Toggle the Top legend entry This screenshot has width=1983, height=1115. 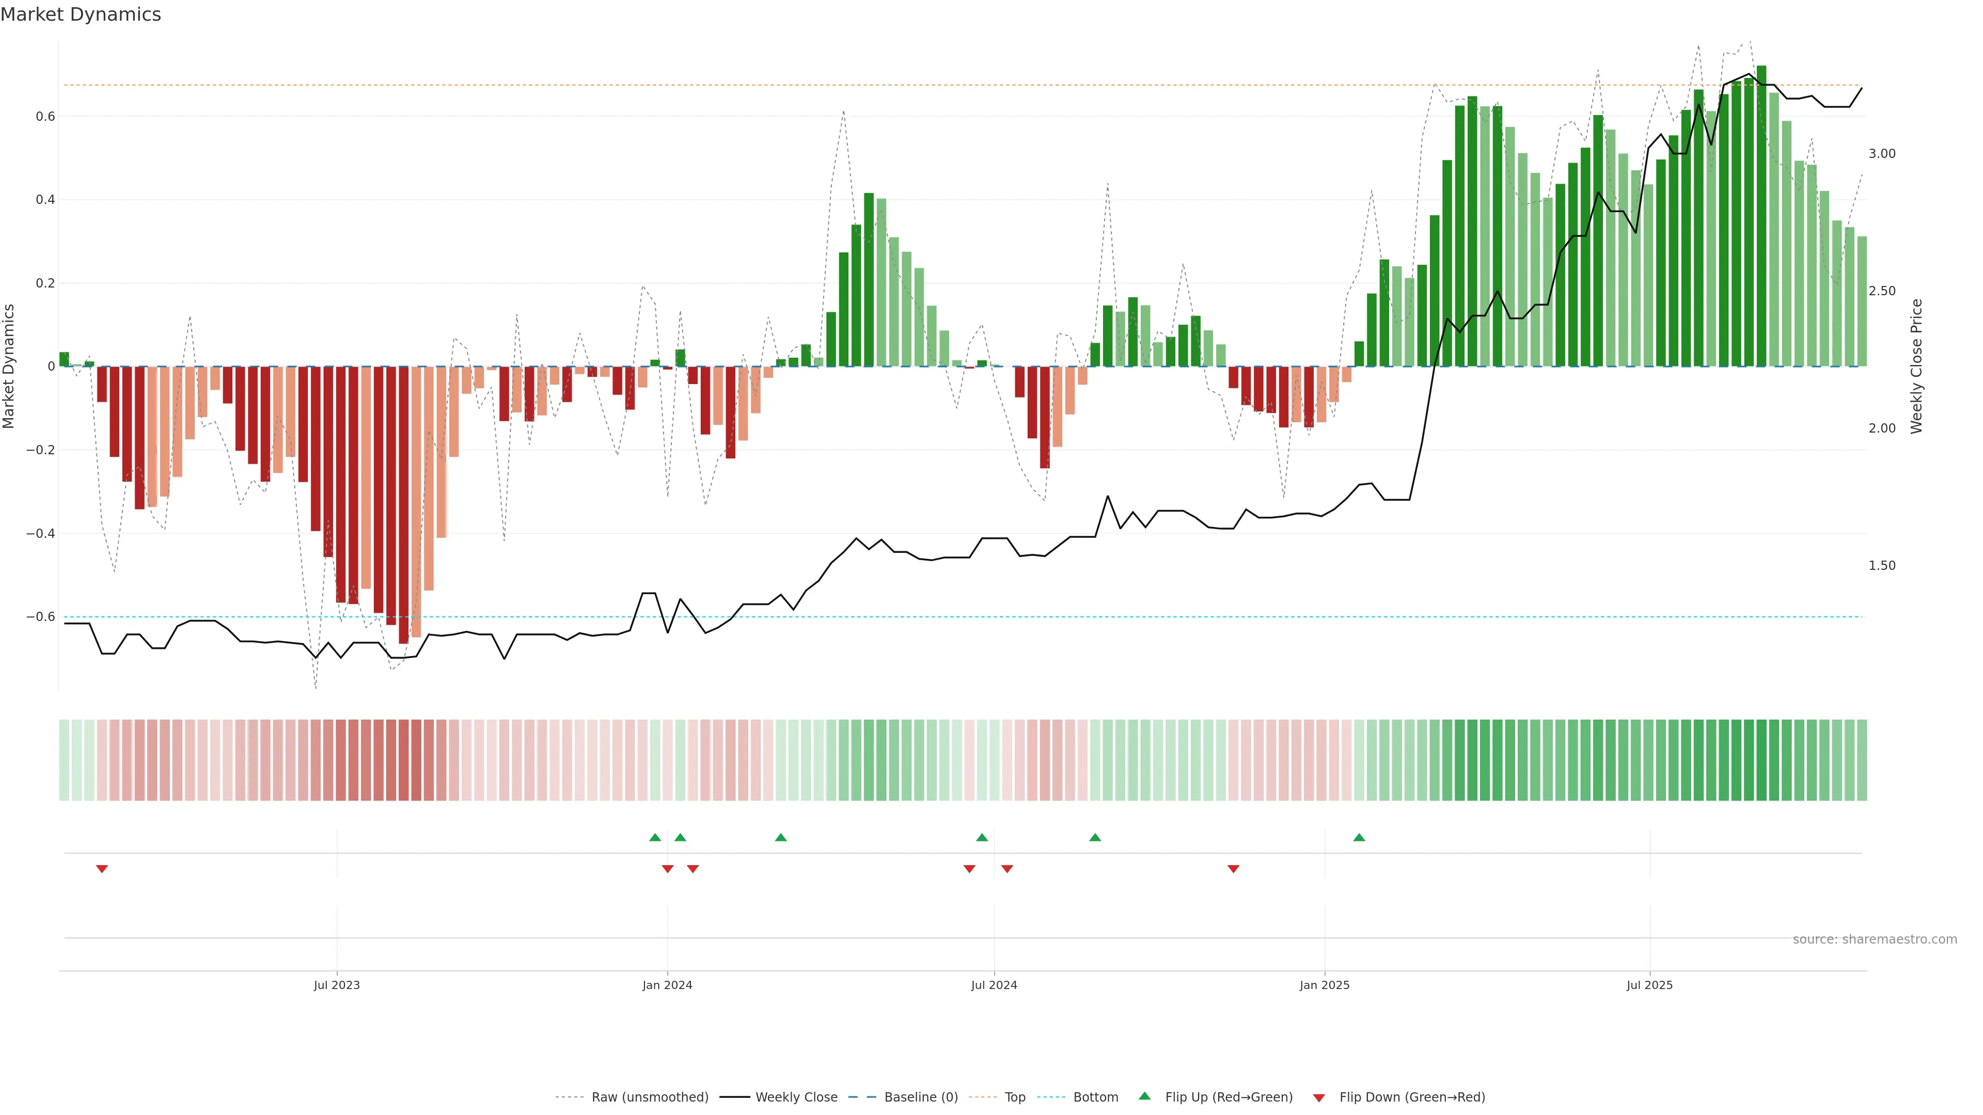tap(1015, 1097)
